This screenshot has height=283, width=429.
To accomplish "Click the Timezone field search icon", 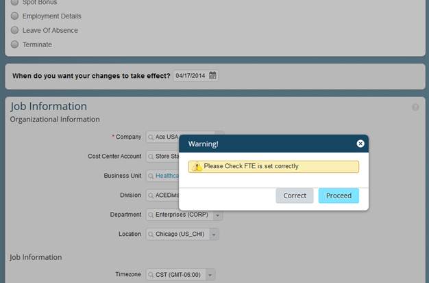I will click(151, 275).
